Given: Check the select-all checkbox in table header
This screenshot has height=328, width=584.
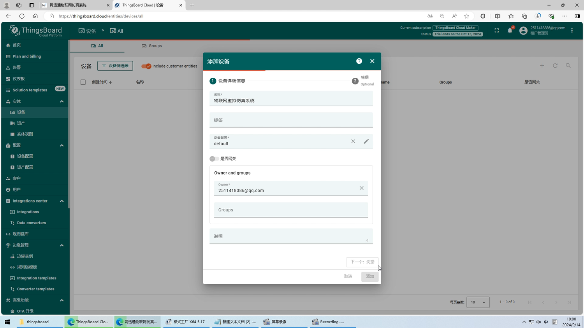Looking at the screenshot, I should (x=83, y=82).
